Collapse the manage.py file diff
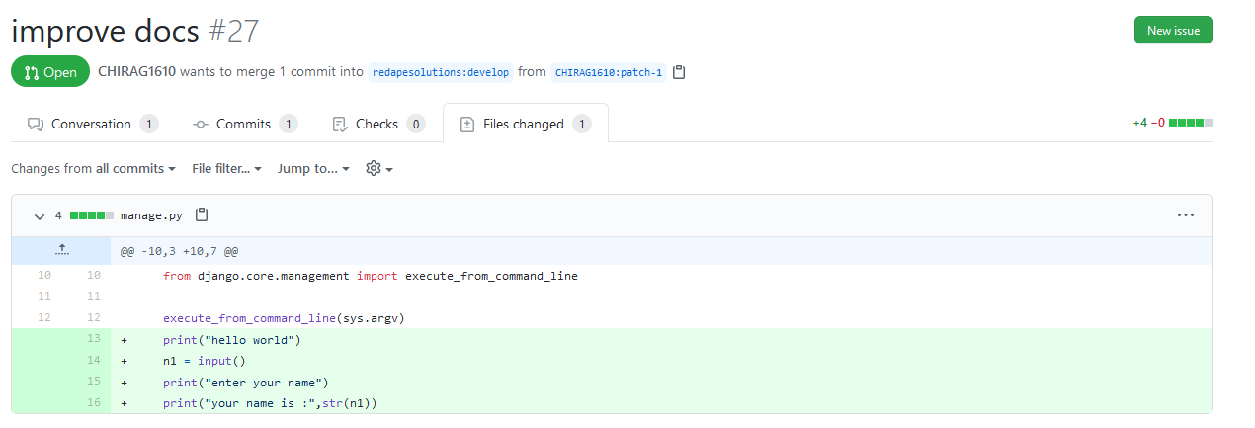The image size is (1255, 428). [40, 215]
